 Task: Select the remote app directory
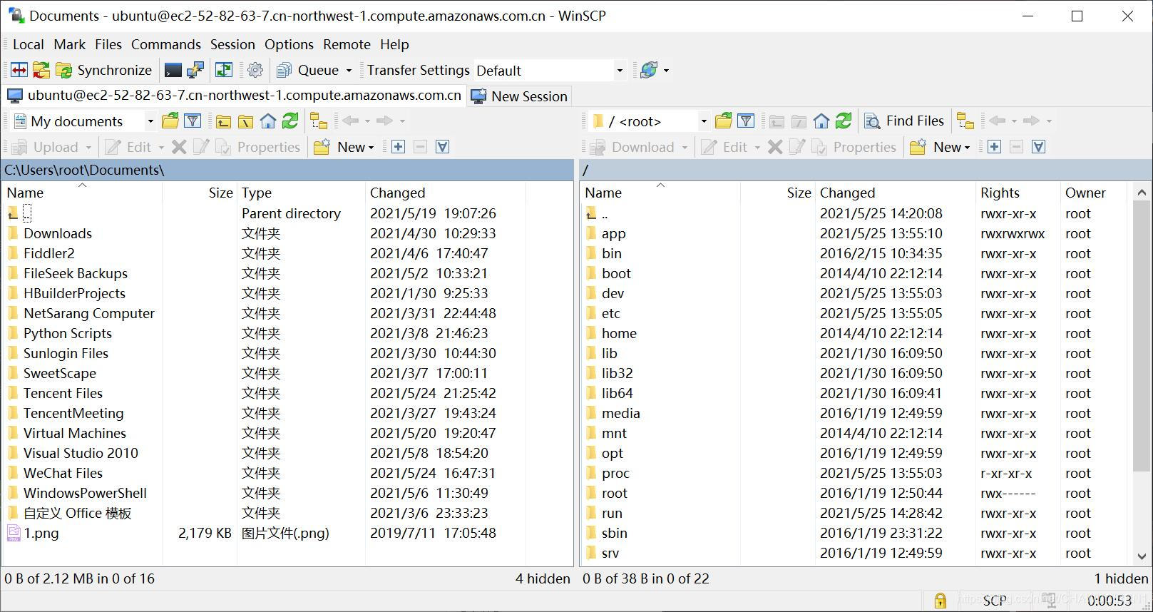coord(613,233)
